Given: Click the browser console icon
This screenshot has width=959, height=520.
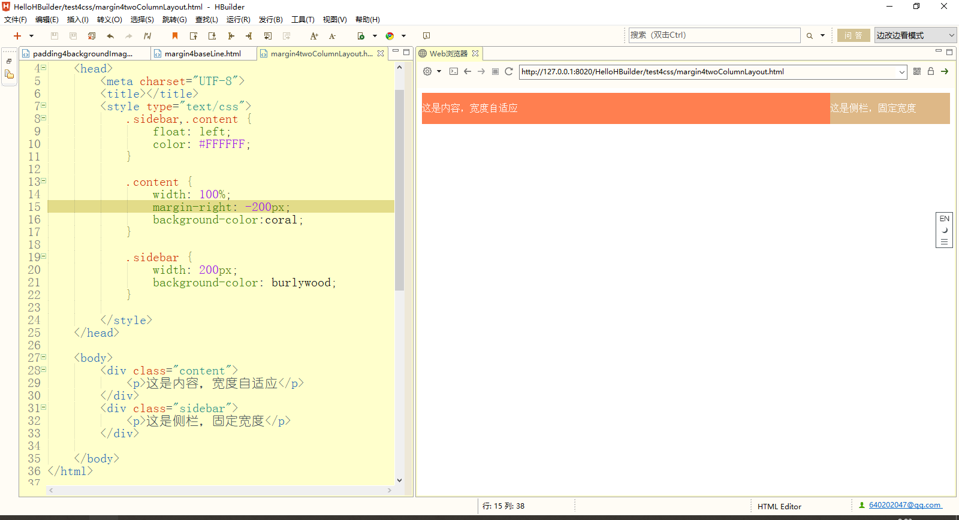Looking at the screenshot, I should point(454,71).
